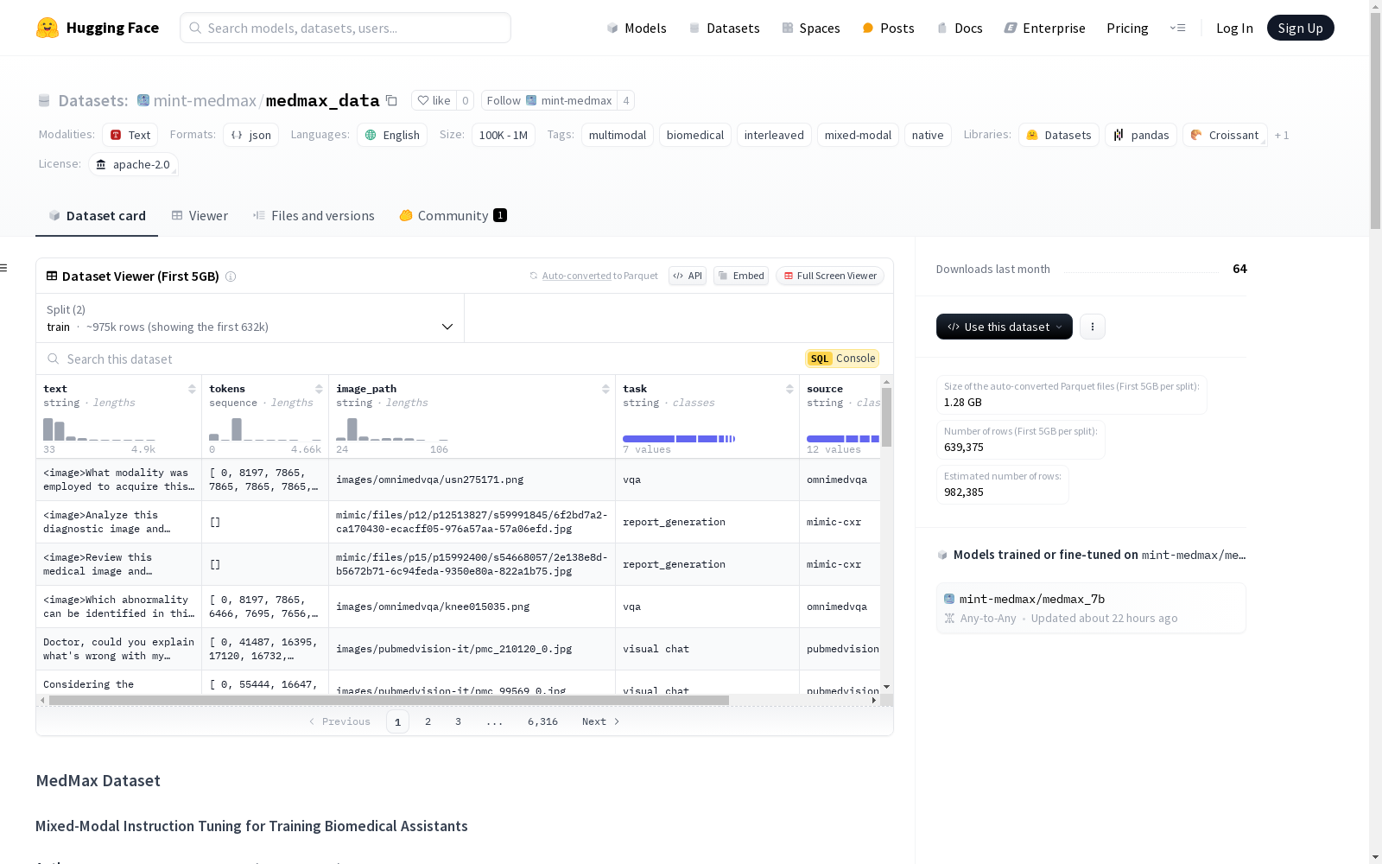Select the Text modality tag

tap(130, 135)
